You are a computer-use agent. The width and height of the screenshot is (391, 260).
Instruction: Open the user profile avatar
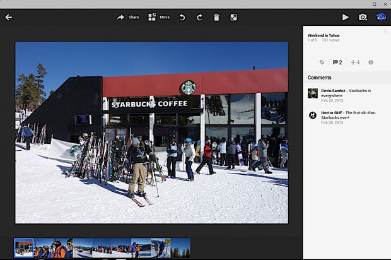(x=381, y=17)
